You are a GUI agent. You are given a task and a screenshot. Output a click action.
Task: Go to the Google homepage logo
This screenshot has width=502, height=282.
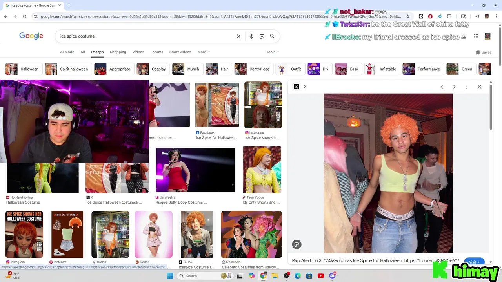tap(31, 36)
